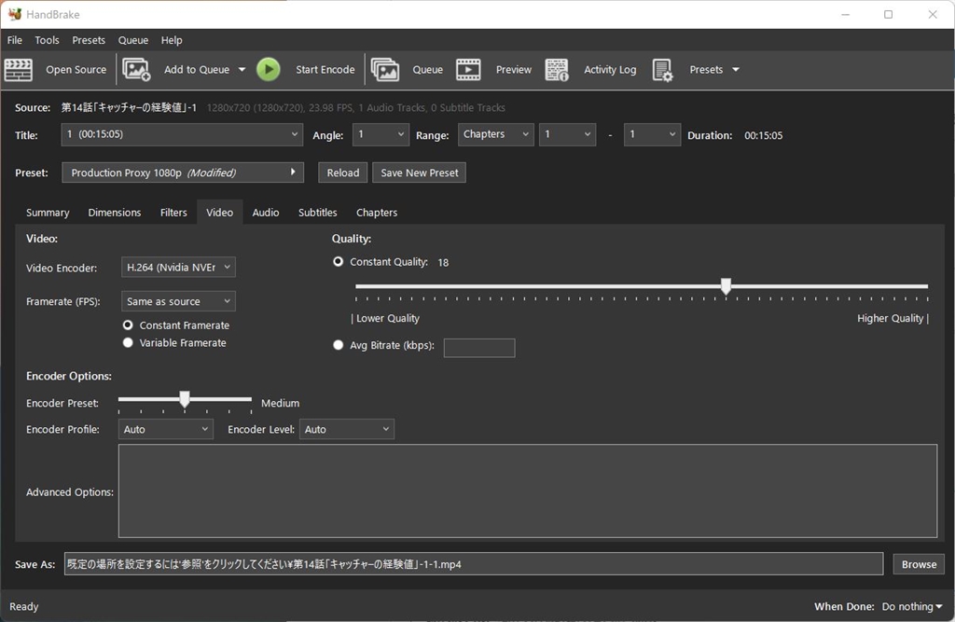Open the Presets menu in menu bar
The height and width of the screenshot is (622, 955).
coord(89,40)
